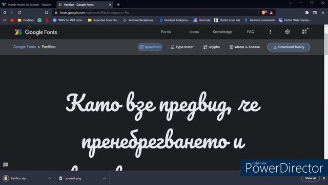
Task: Switch to the About & license tab
Action: tap(244, 47)
